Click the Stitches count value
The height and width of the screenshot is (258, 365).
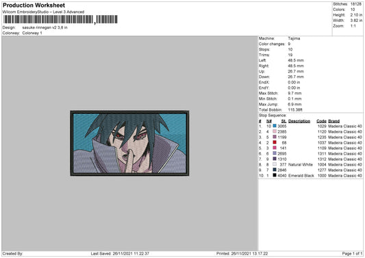click(x=355, y=4)
